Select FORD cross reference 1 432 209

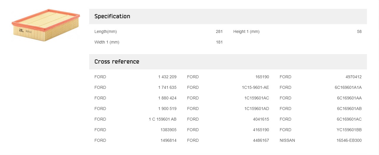(x=167, y=77)
